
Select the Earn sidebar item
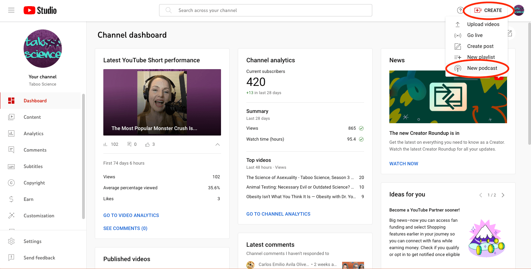[x=29, y=199]
